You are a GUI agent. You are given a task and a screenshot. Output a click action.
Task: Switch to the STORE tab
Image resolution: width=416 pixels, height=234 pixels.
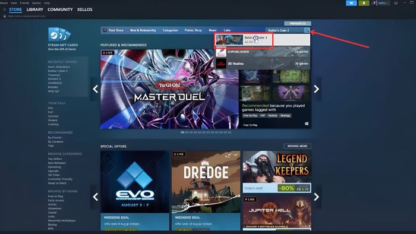click(15, 10)
